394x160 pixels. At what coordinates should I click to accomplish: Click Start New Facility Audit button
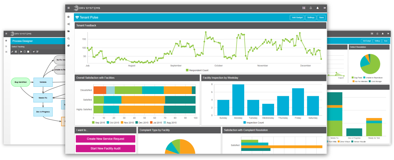[106, 148]
